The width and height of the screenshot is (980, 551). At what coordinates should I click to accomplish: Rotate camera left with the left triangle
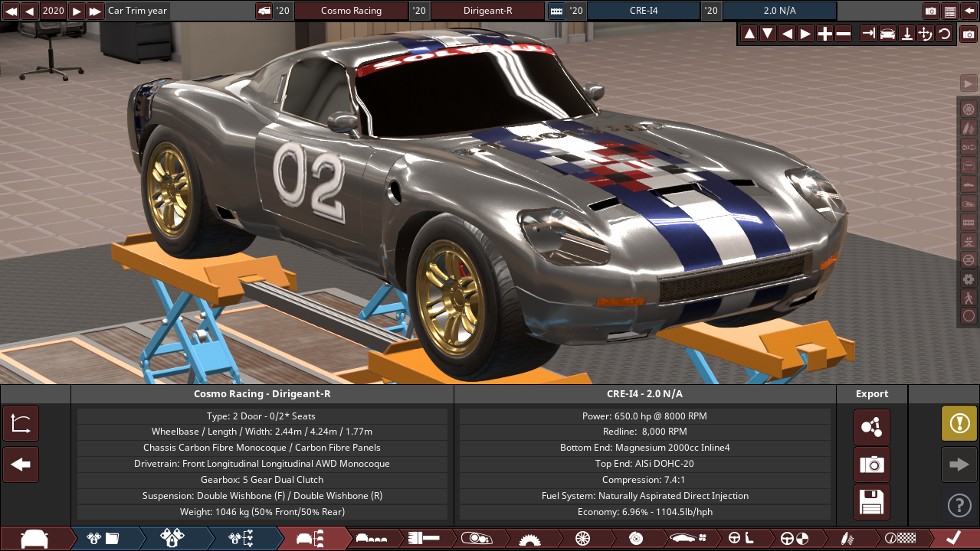pos(787,34)
